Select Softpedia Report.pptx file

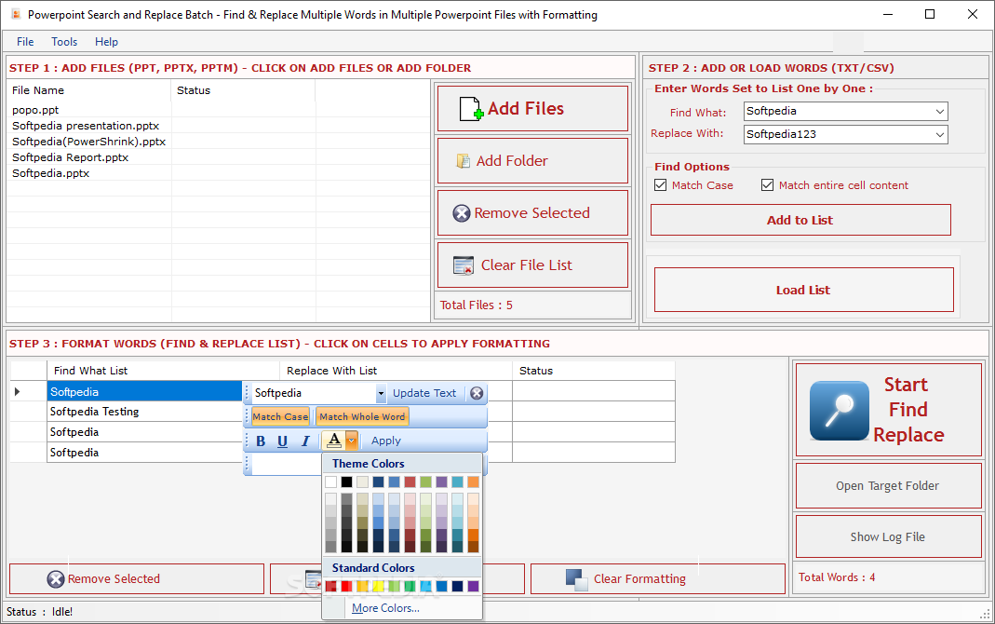pos(71,157)
